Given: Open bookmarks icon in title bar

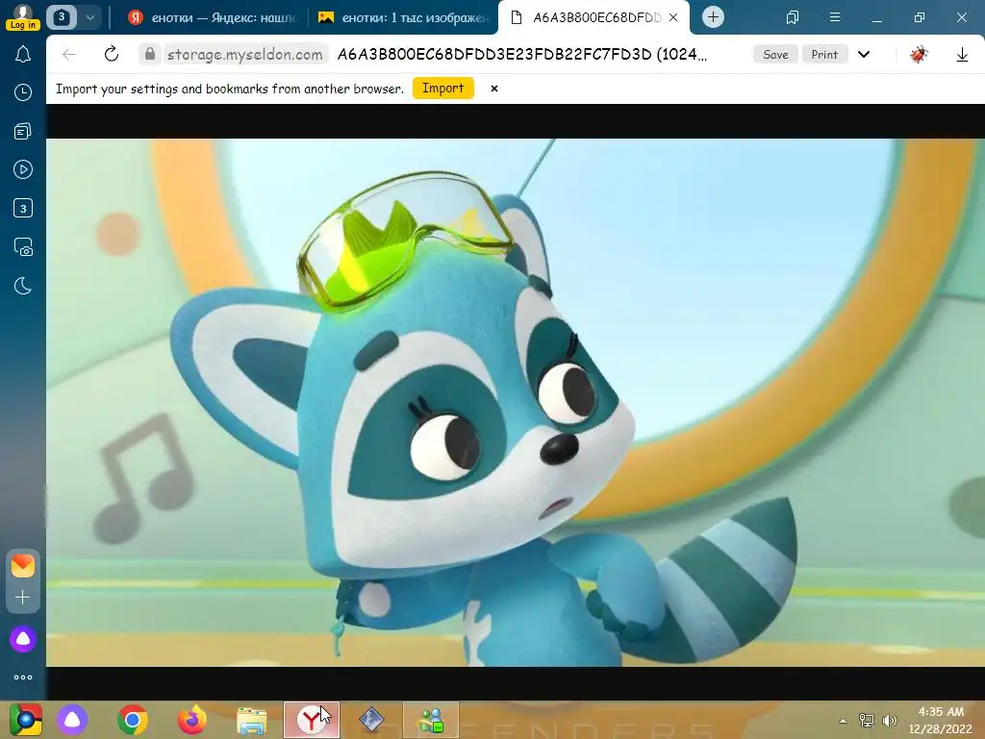Looking at the screenshot, I should point(793,17).
